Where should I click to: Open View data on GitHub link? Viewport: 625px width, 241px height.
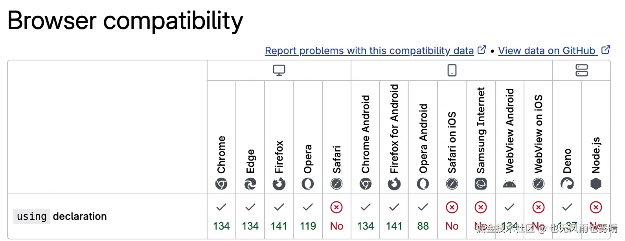coord(547,51)
